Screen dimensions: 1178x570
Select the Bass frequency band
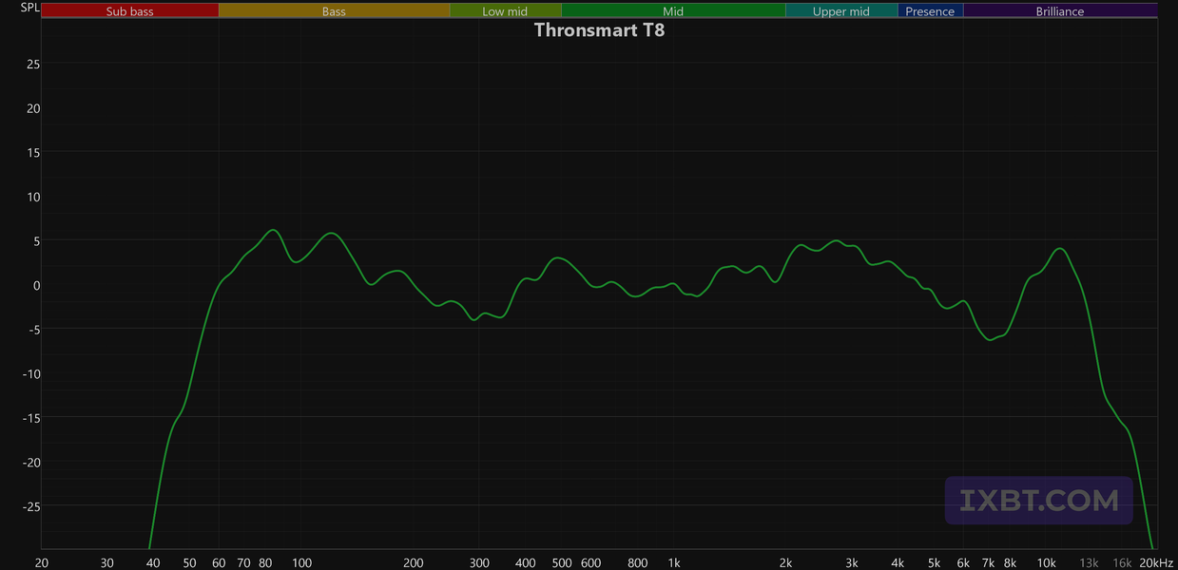click(x=334, y=11)
